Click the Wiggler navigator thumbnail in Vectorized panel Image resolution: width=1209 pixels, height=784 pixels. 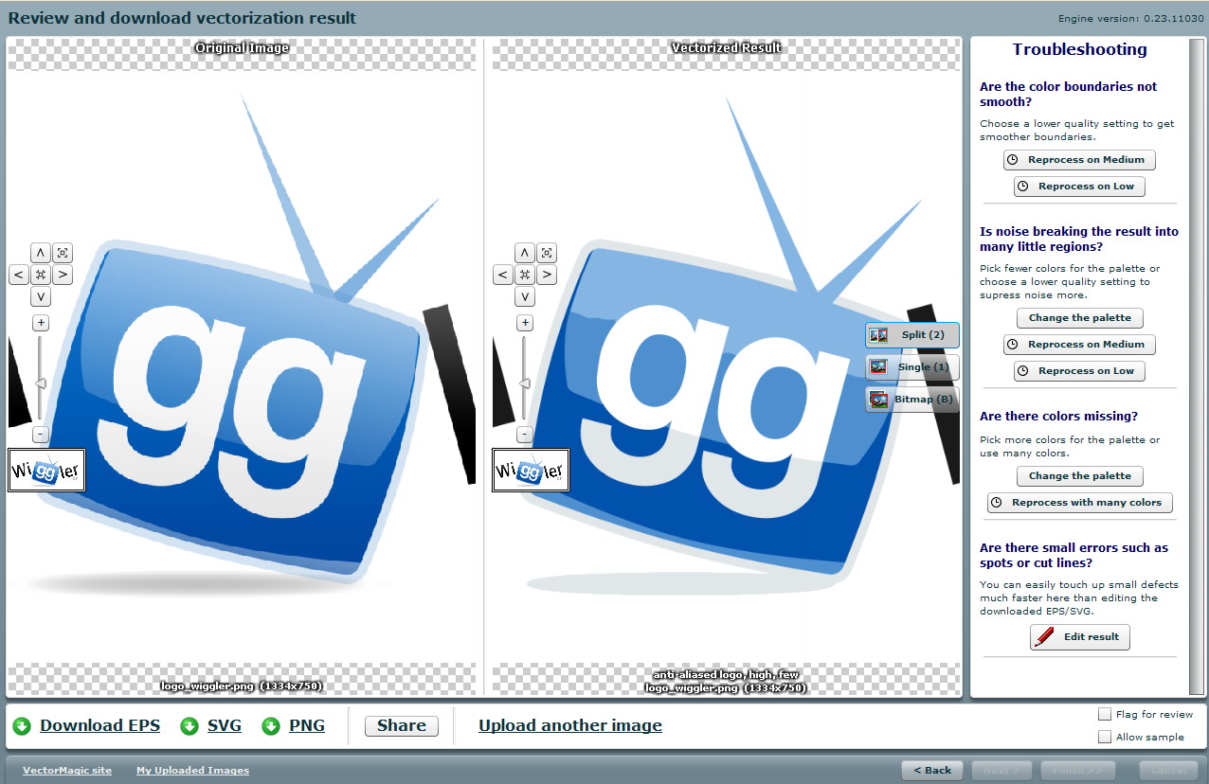531,471
